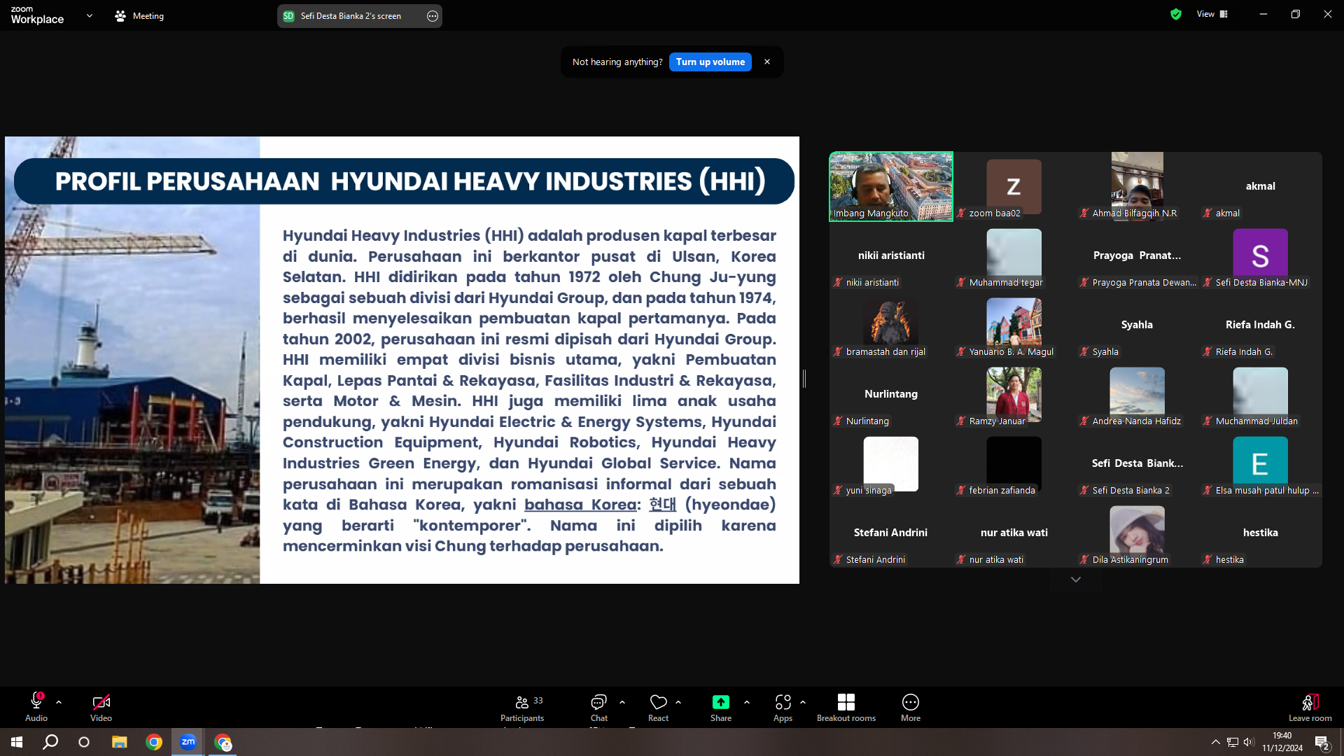This screenshot has width=1344, height=756.
Task: Select Muchammad Juldan's participant tile
Action: (x=1261, y=394)
